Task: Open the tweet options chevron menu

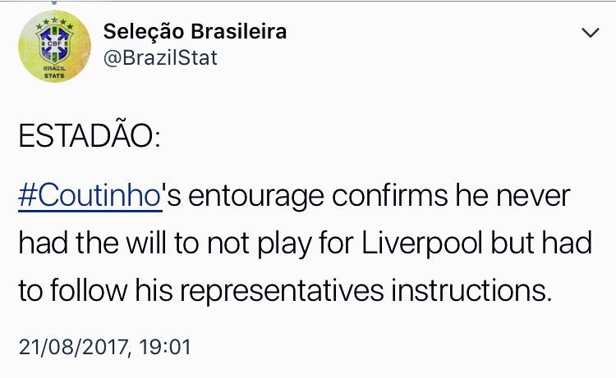Action: point(590,33)
